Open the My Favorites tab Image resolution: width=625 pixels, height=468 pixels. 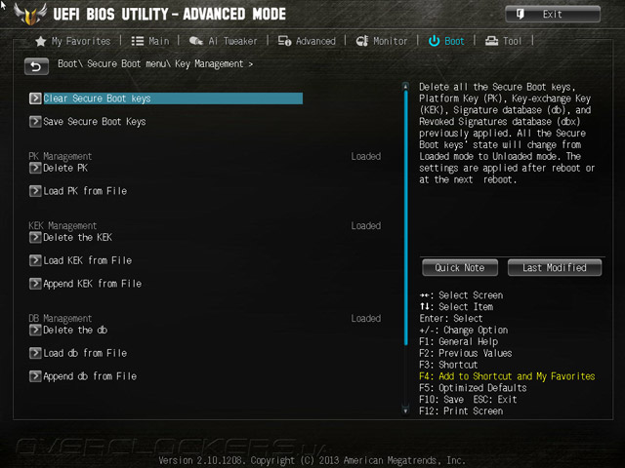click(x=73, y=41)
